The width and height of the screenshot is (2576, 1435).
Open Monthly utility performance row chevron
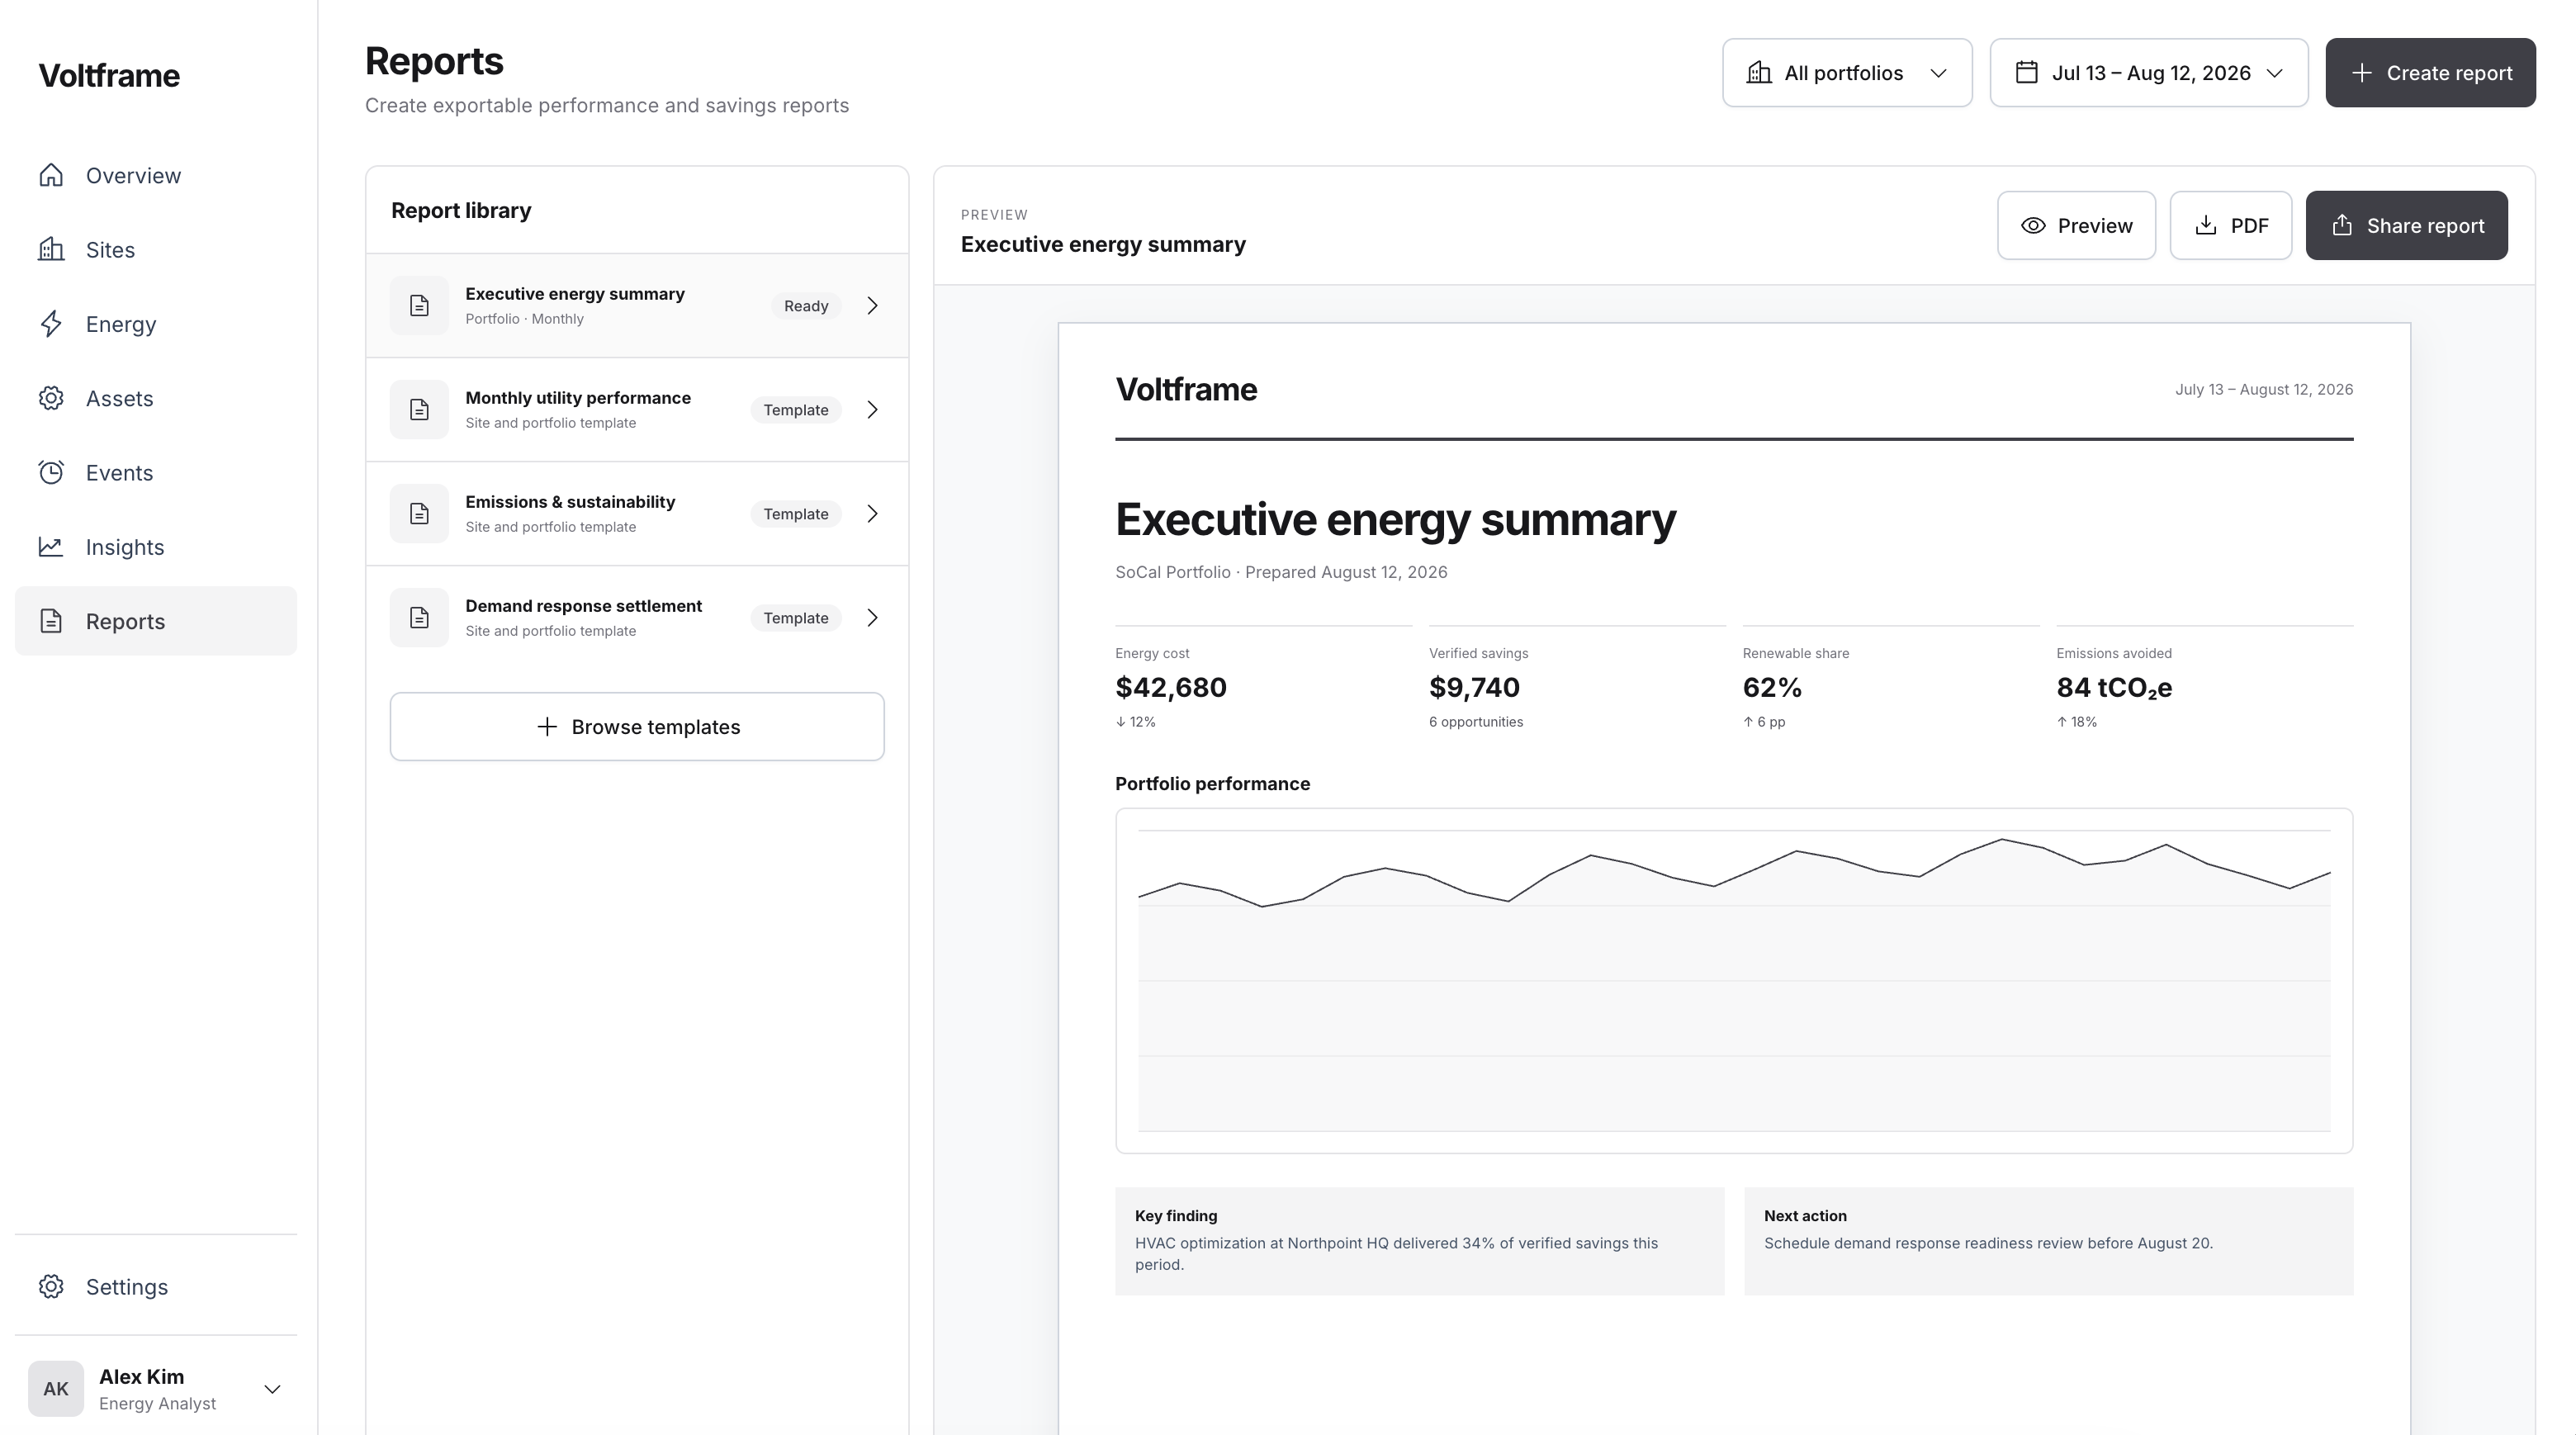(x=872, y=409)
